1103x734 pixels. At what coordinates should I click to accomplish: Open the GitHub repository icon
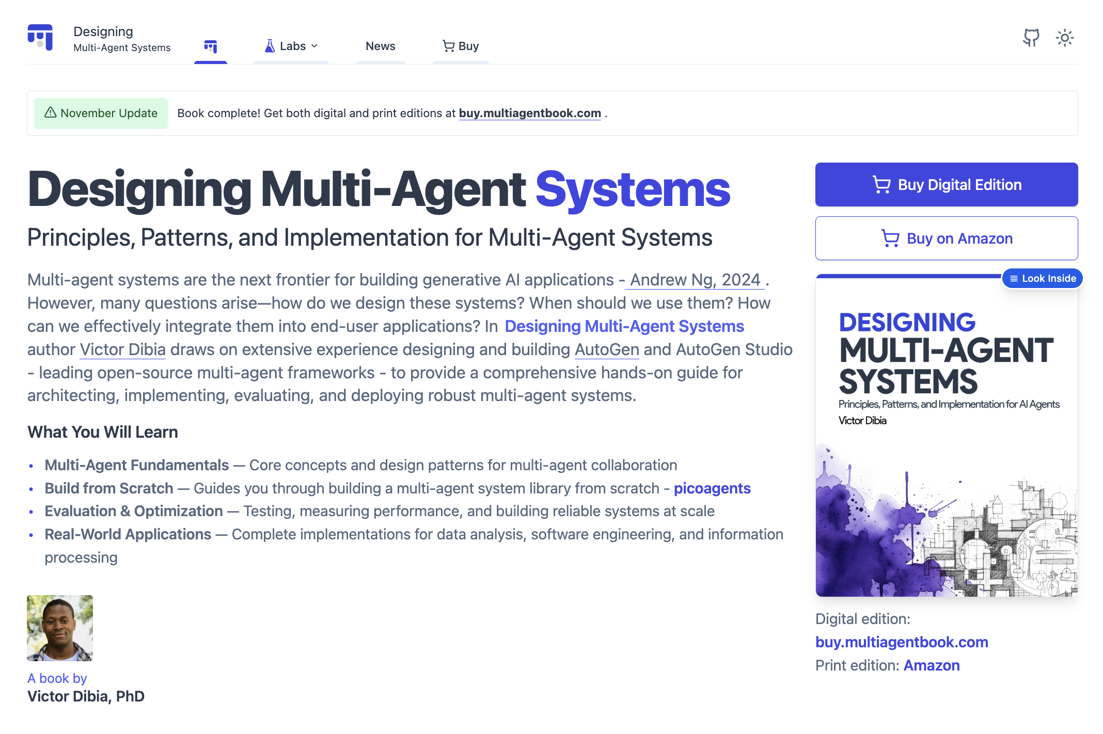click(x=1032, y=37)
